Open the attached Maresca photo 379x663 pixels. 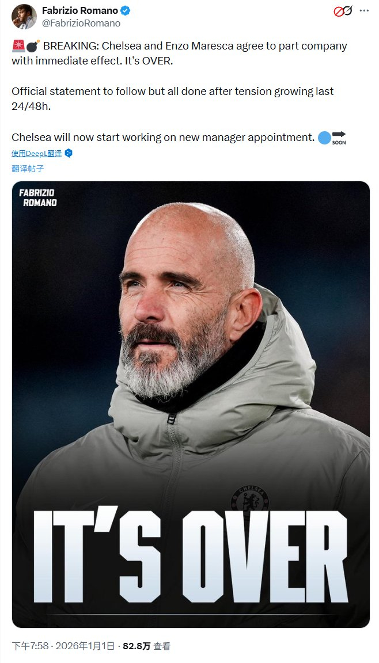[x=191, y=404]
